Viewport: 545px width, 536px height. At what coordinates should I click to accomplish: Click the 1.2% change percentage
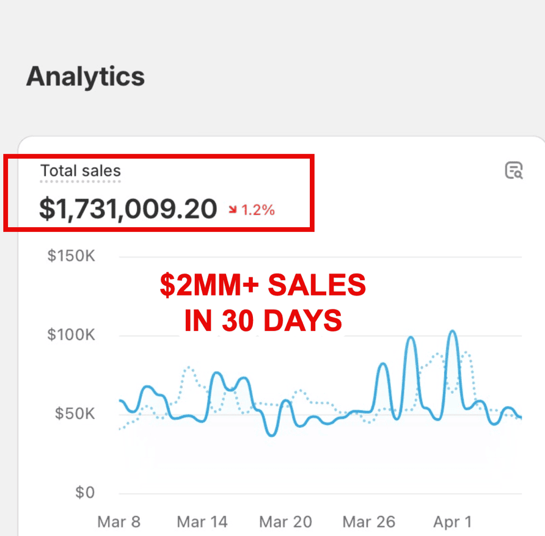(258, 211)
